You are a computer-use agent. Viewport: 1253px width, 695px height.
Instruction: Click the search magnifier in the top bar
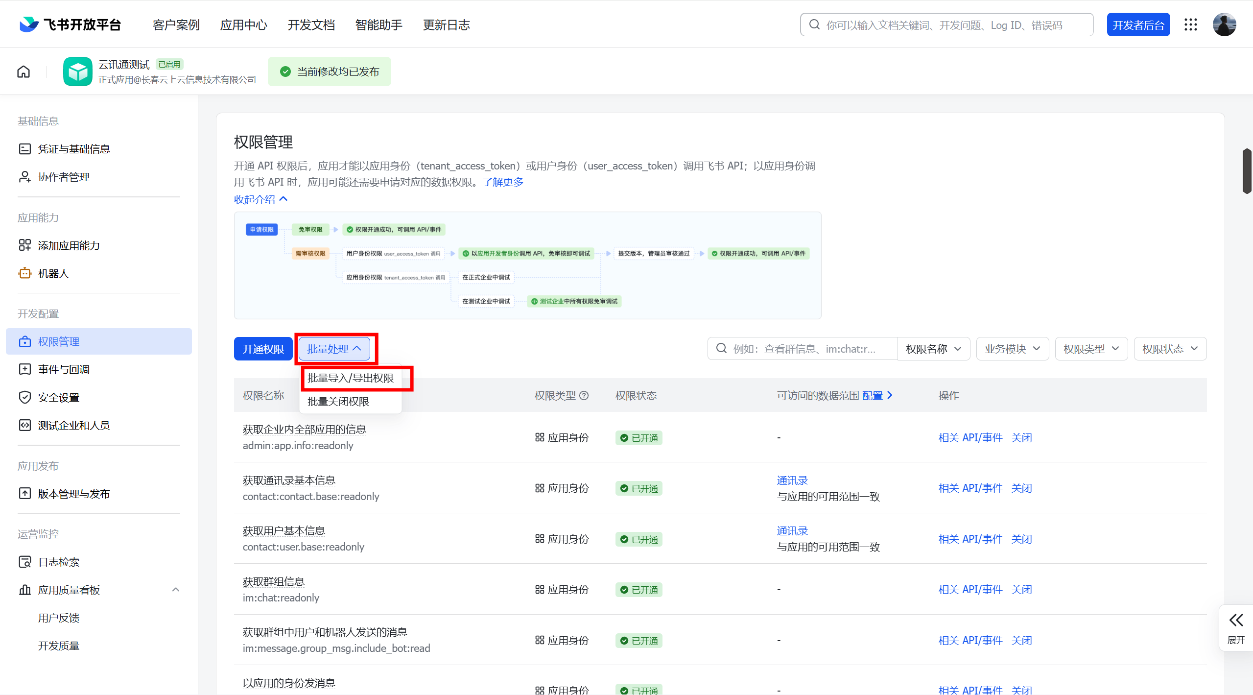point(814,24)
